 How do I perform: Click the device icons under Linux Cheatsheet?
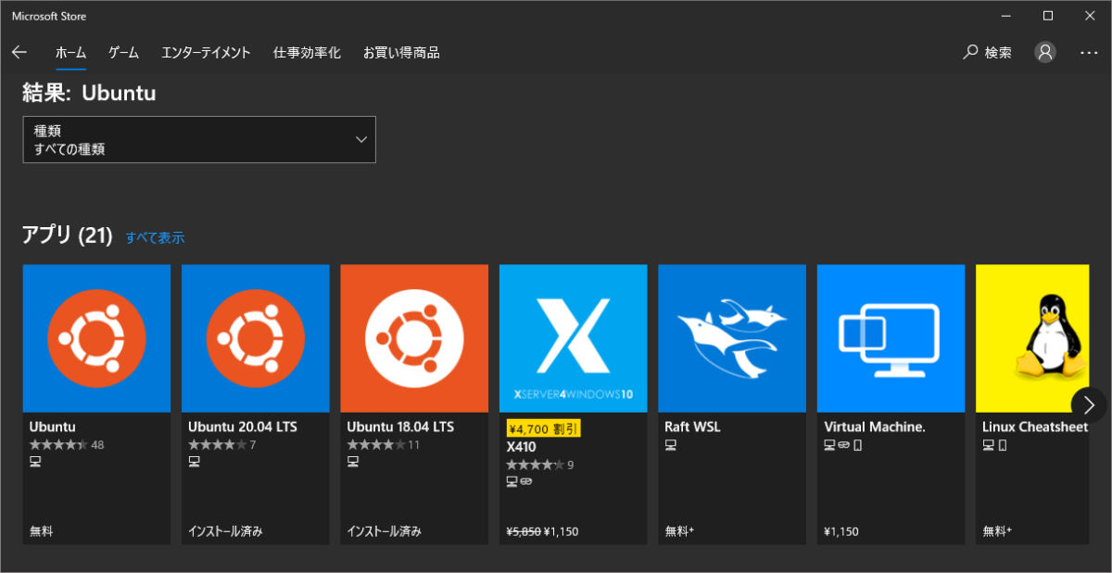[994, 445]
